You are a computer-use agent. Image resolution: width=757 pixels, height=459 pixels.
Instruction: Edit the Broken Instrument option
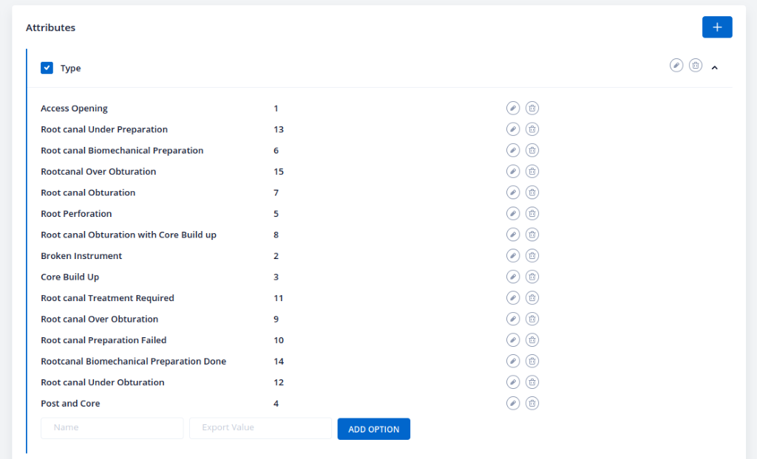[513, 256]
